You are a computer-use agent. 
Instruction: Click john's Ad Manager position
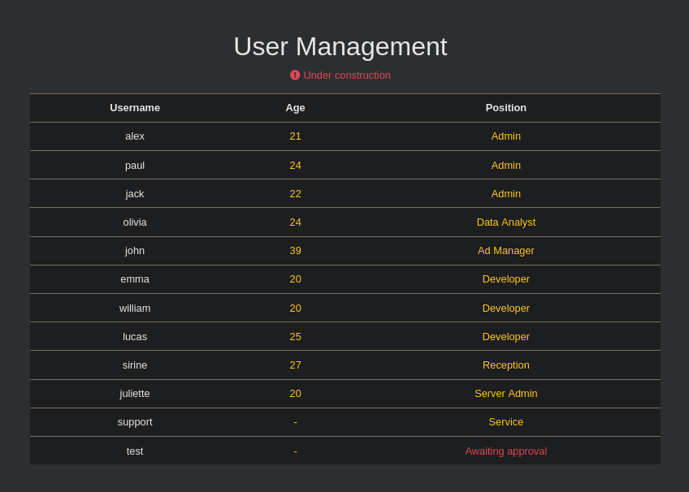click(505, 251)
